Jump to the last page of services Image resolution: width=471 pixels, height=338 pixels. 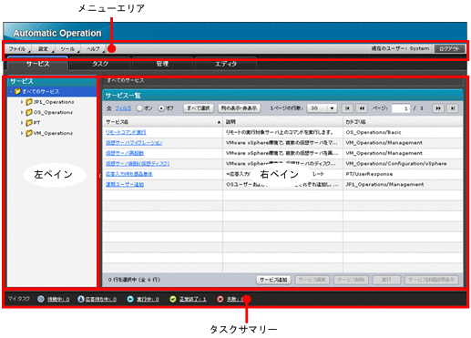click(453, 108)
